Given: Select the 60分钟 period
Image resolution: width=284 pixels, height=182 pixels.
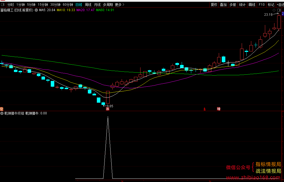Looking at the screenshot, I should coord(68,5).
